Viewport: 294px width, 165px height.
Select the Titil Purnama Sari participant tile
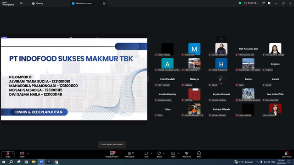tap(248, 49)
